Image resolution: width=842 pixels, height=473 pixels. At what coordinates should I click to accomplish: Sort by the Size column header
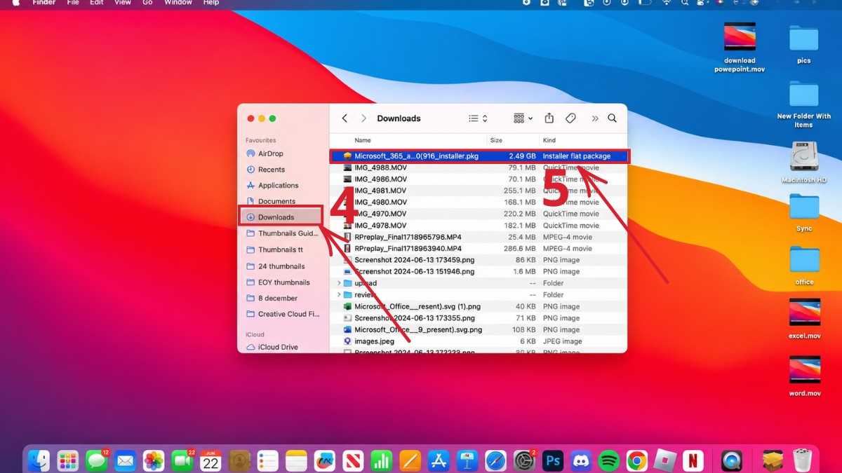(x=496, y=140)
